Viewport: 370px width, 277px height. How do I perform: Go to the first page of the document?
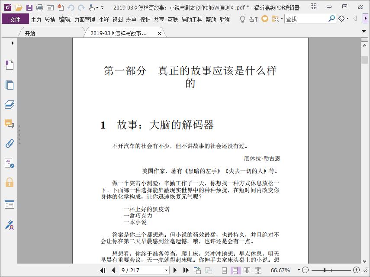tap(103, 270)
